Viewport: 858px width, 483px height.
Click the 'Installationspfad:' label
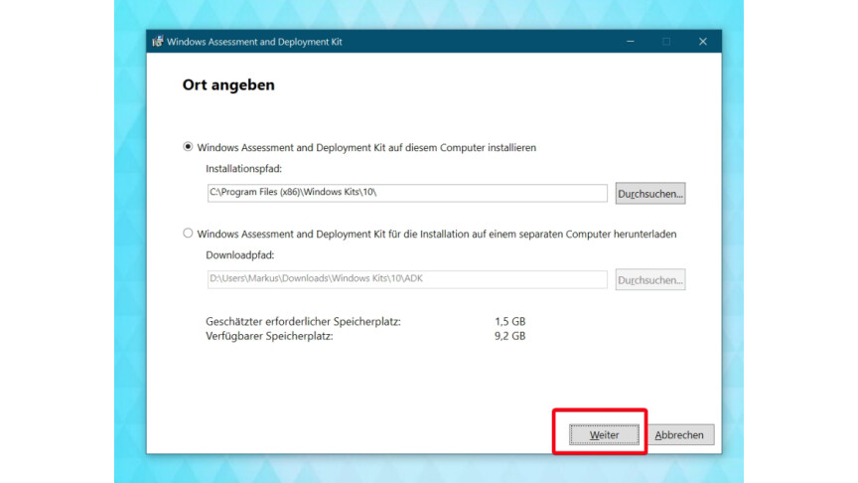pyautogui.click(x=244, y=169)
